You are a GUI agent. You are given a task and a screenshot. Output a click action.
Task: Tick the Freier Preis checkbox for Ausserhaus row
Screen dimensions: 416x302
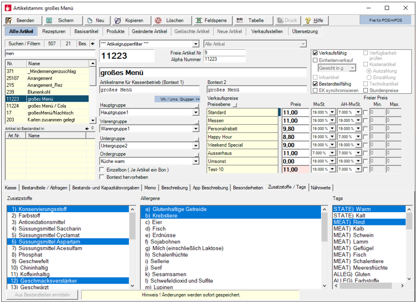tap(366, 153)
